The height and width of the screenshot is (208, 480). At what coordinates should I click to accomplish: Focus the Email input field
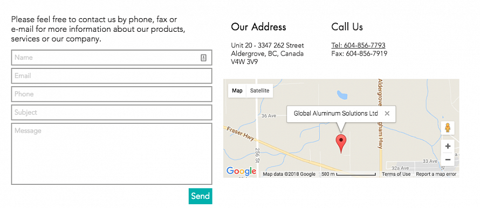[x=112, y=76]
